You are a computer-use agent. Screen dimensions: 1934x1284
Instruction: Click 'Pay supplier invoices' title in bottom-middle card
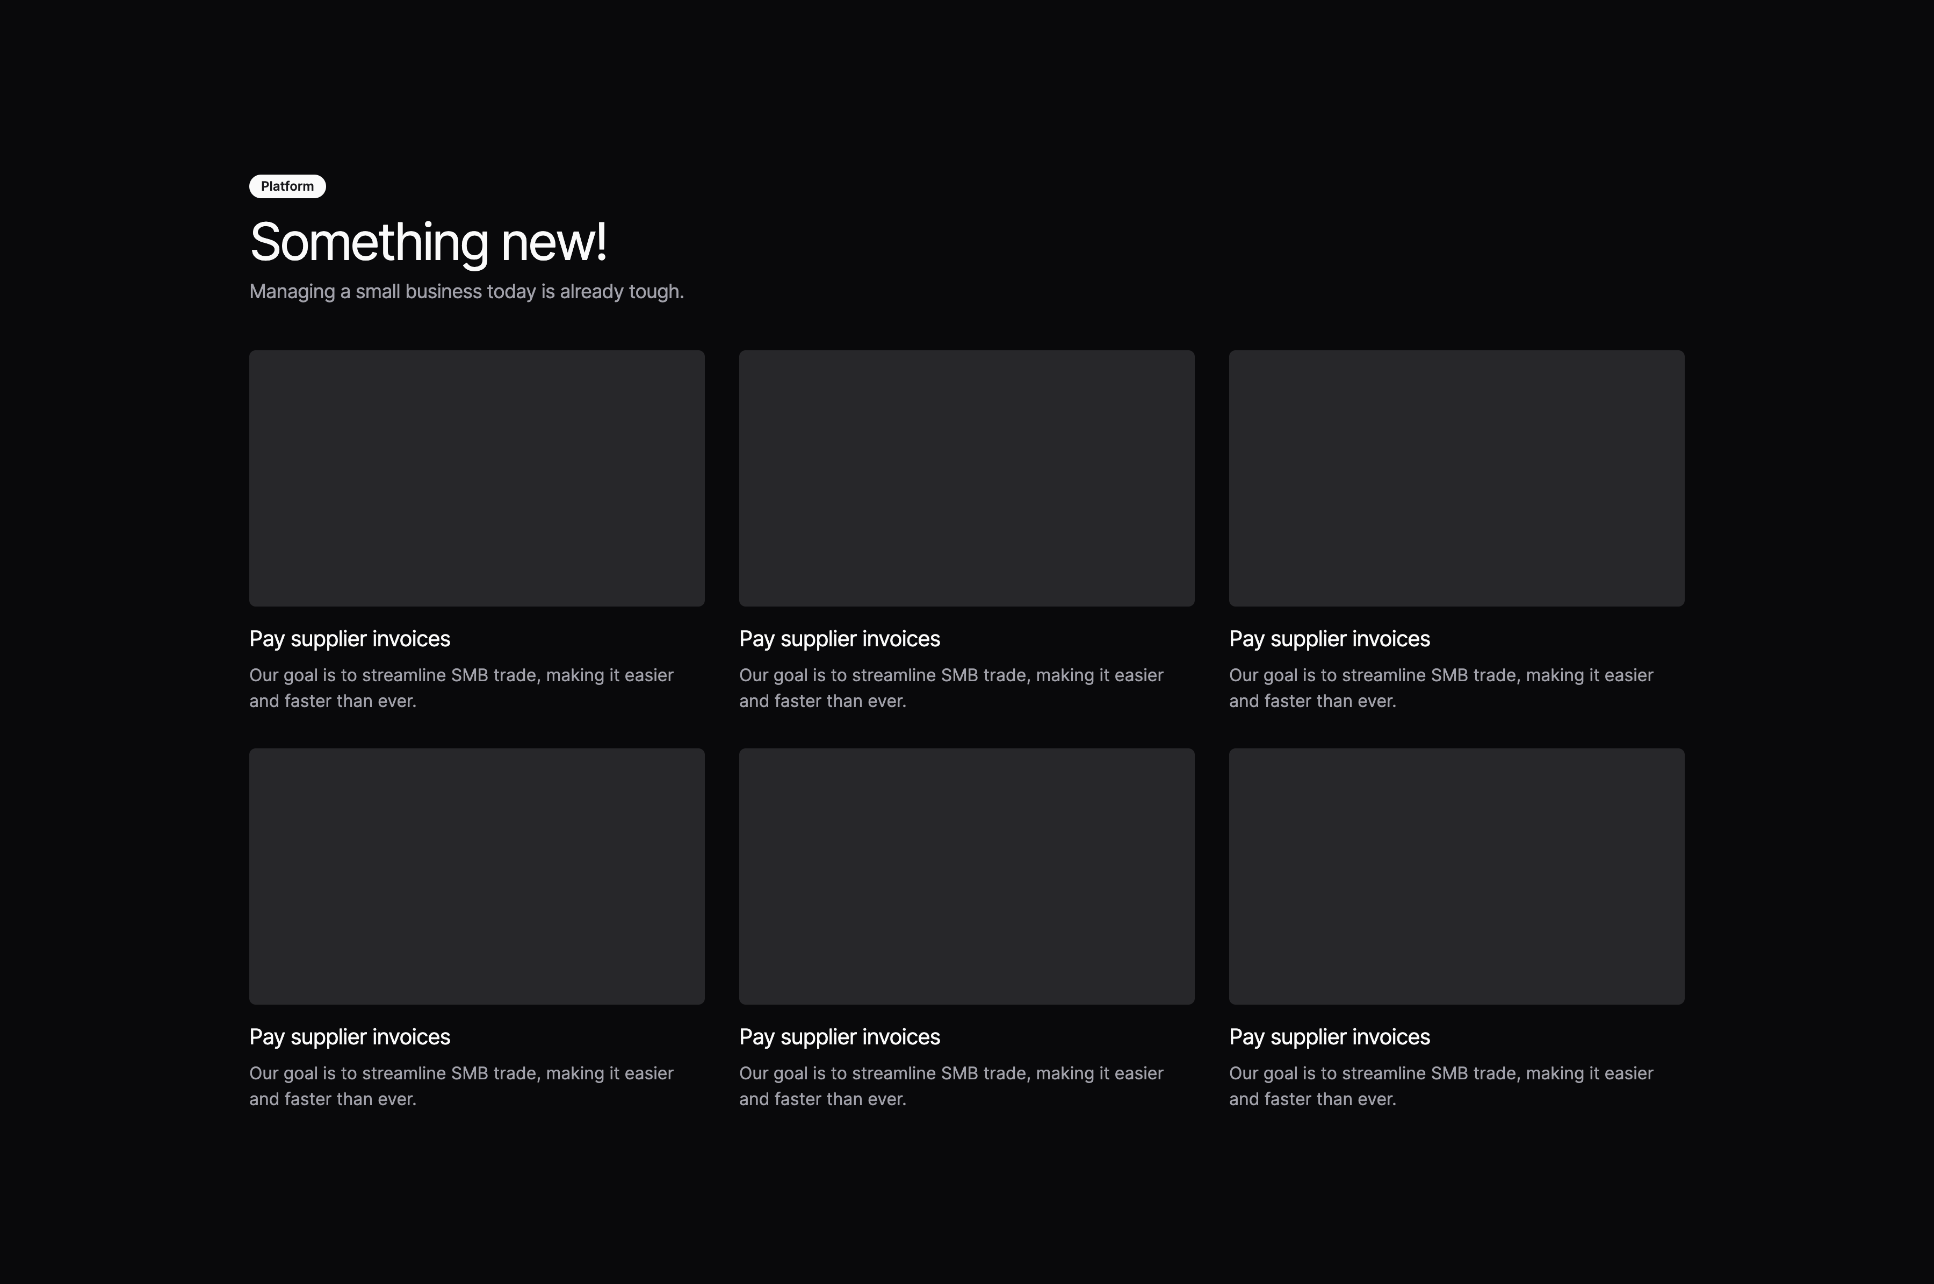pos(839,1037)
